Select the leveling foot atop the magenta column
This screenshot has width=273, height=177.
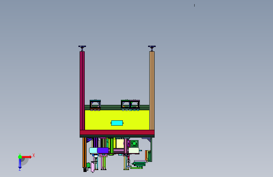(x=82, y=48)
